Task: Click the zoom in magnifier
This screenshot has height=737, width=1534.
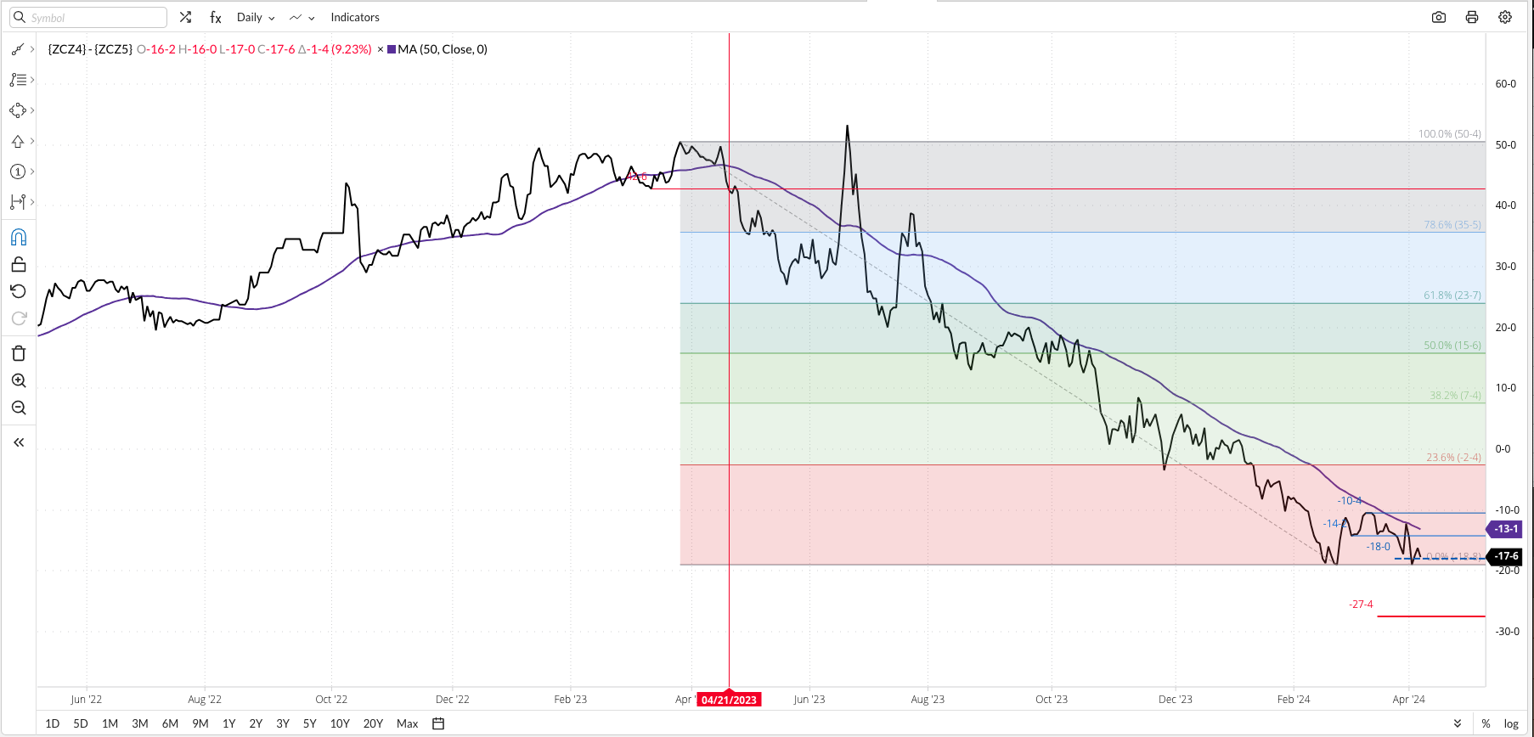Action: point(19,380)
